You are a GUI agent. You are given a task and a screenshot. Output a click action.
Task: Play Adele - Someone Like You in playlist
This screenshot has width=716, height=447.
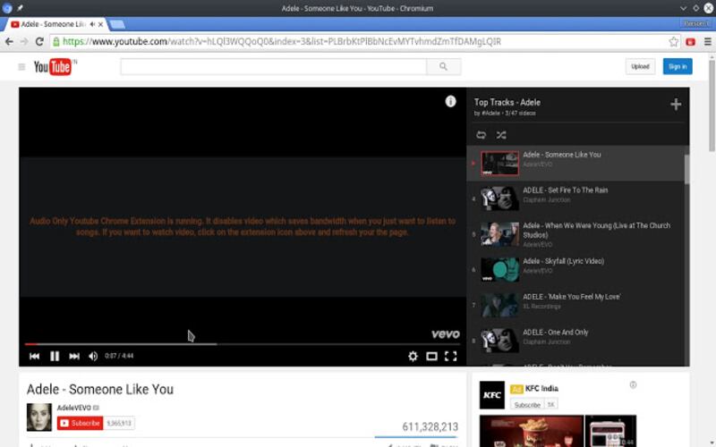point(575,164)
